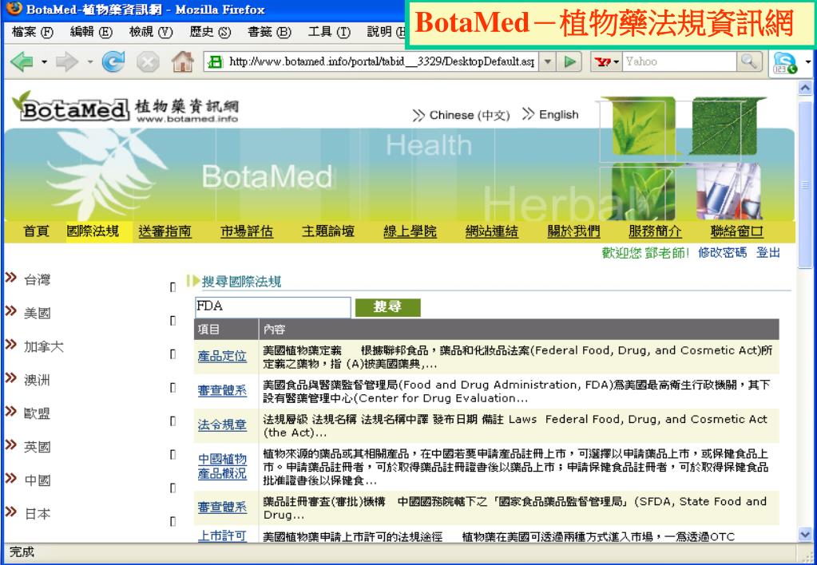Screen dimensions: 817x565
Task: Click the page scrollbar down arrow
Action: (805, 535)
